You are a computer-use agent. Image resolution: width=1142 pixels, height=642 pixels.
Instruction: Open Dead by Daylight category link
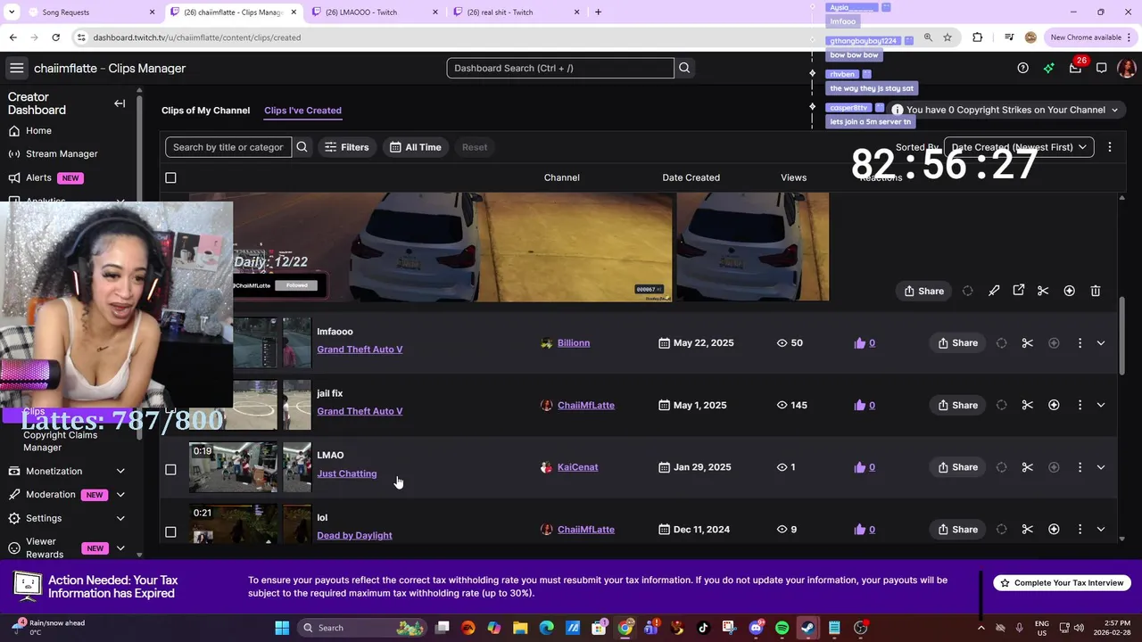point(354,535)
